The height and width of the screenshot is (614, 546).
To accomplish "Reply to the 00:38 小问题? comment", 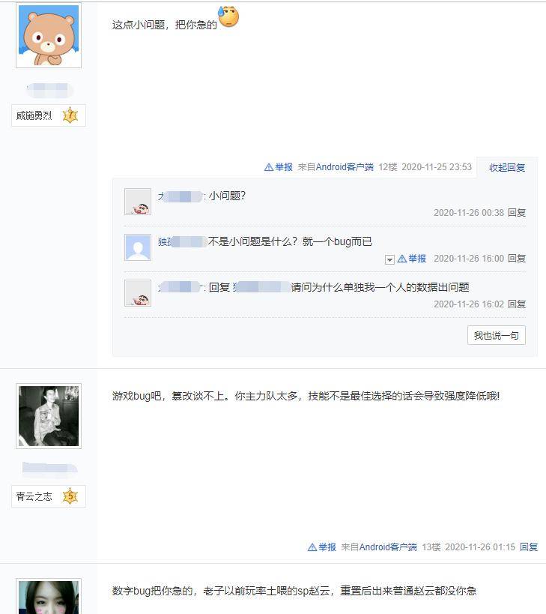I will point(517,213).
